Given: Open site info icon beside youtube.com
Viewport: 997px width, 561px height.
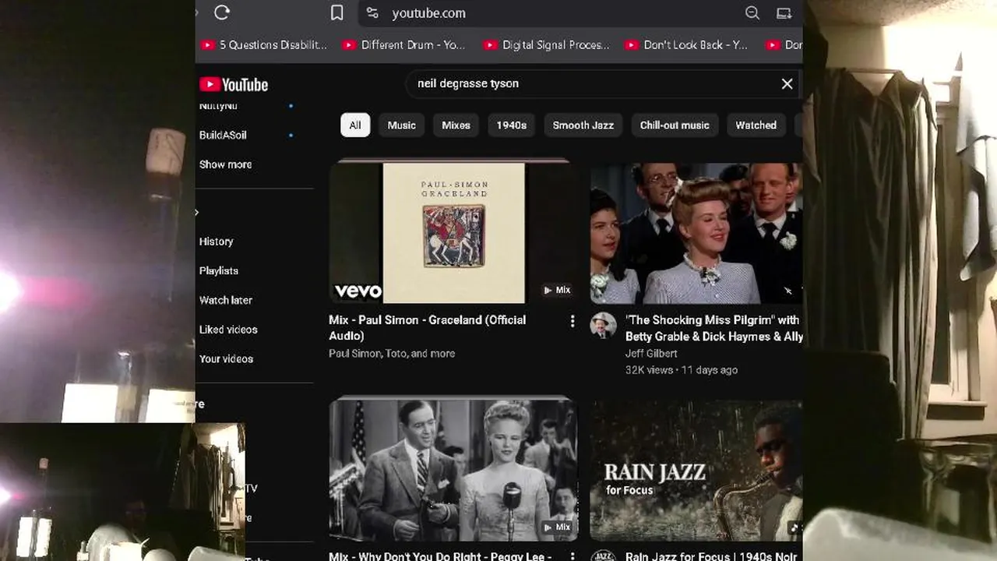Looking at the screenshot, I should pos(372,12).
